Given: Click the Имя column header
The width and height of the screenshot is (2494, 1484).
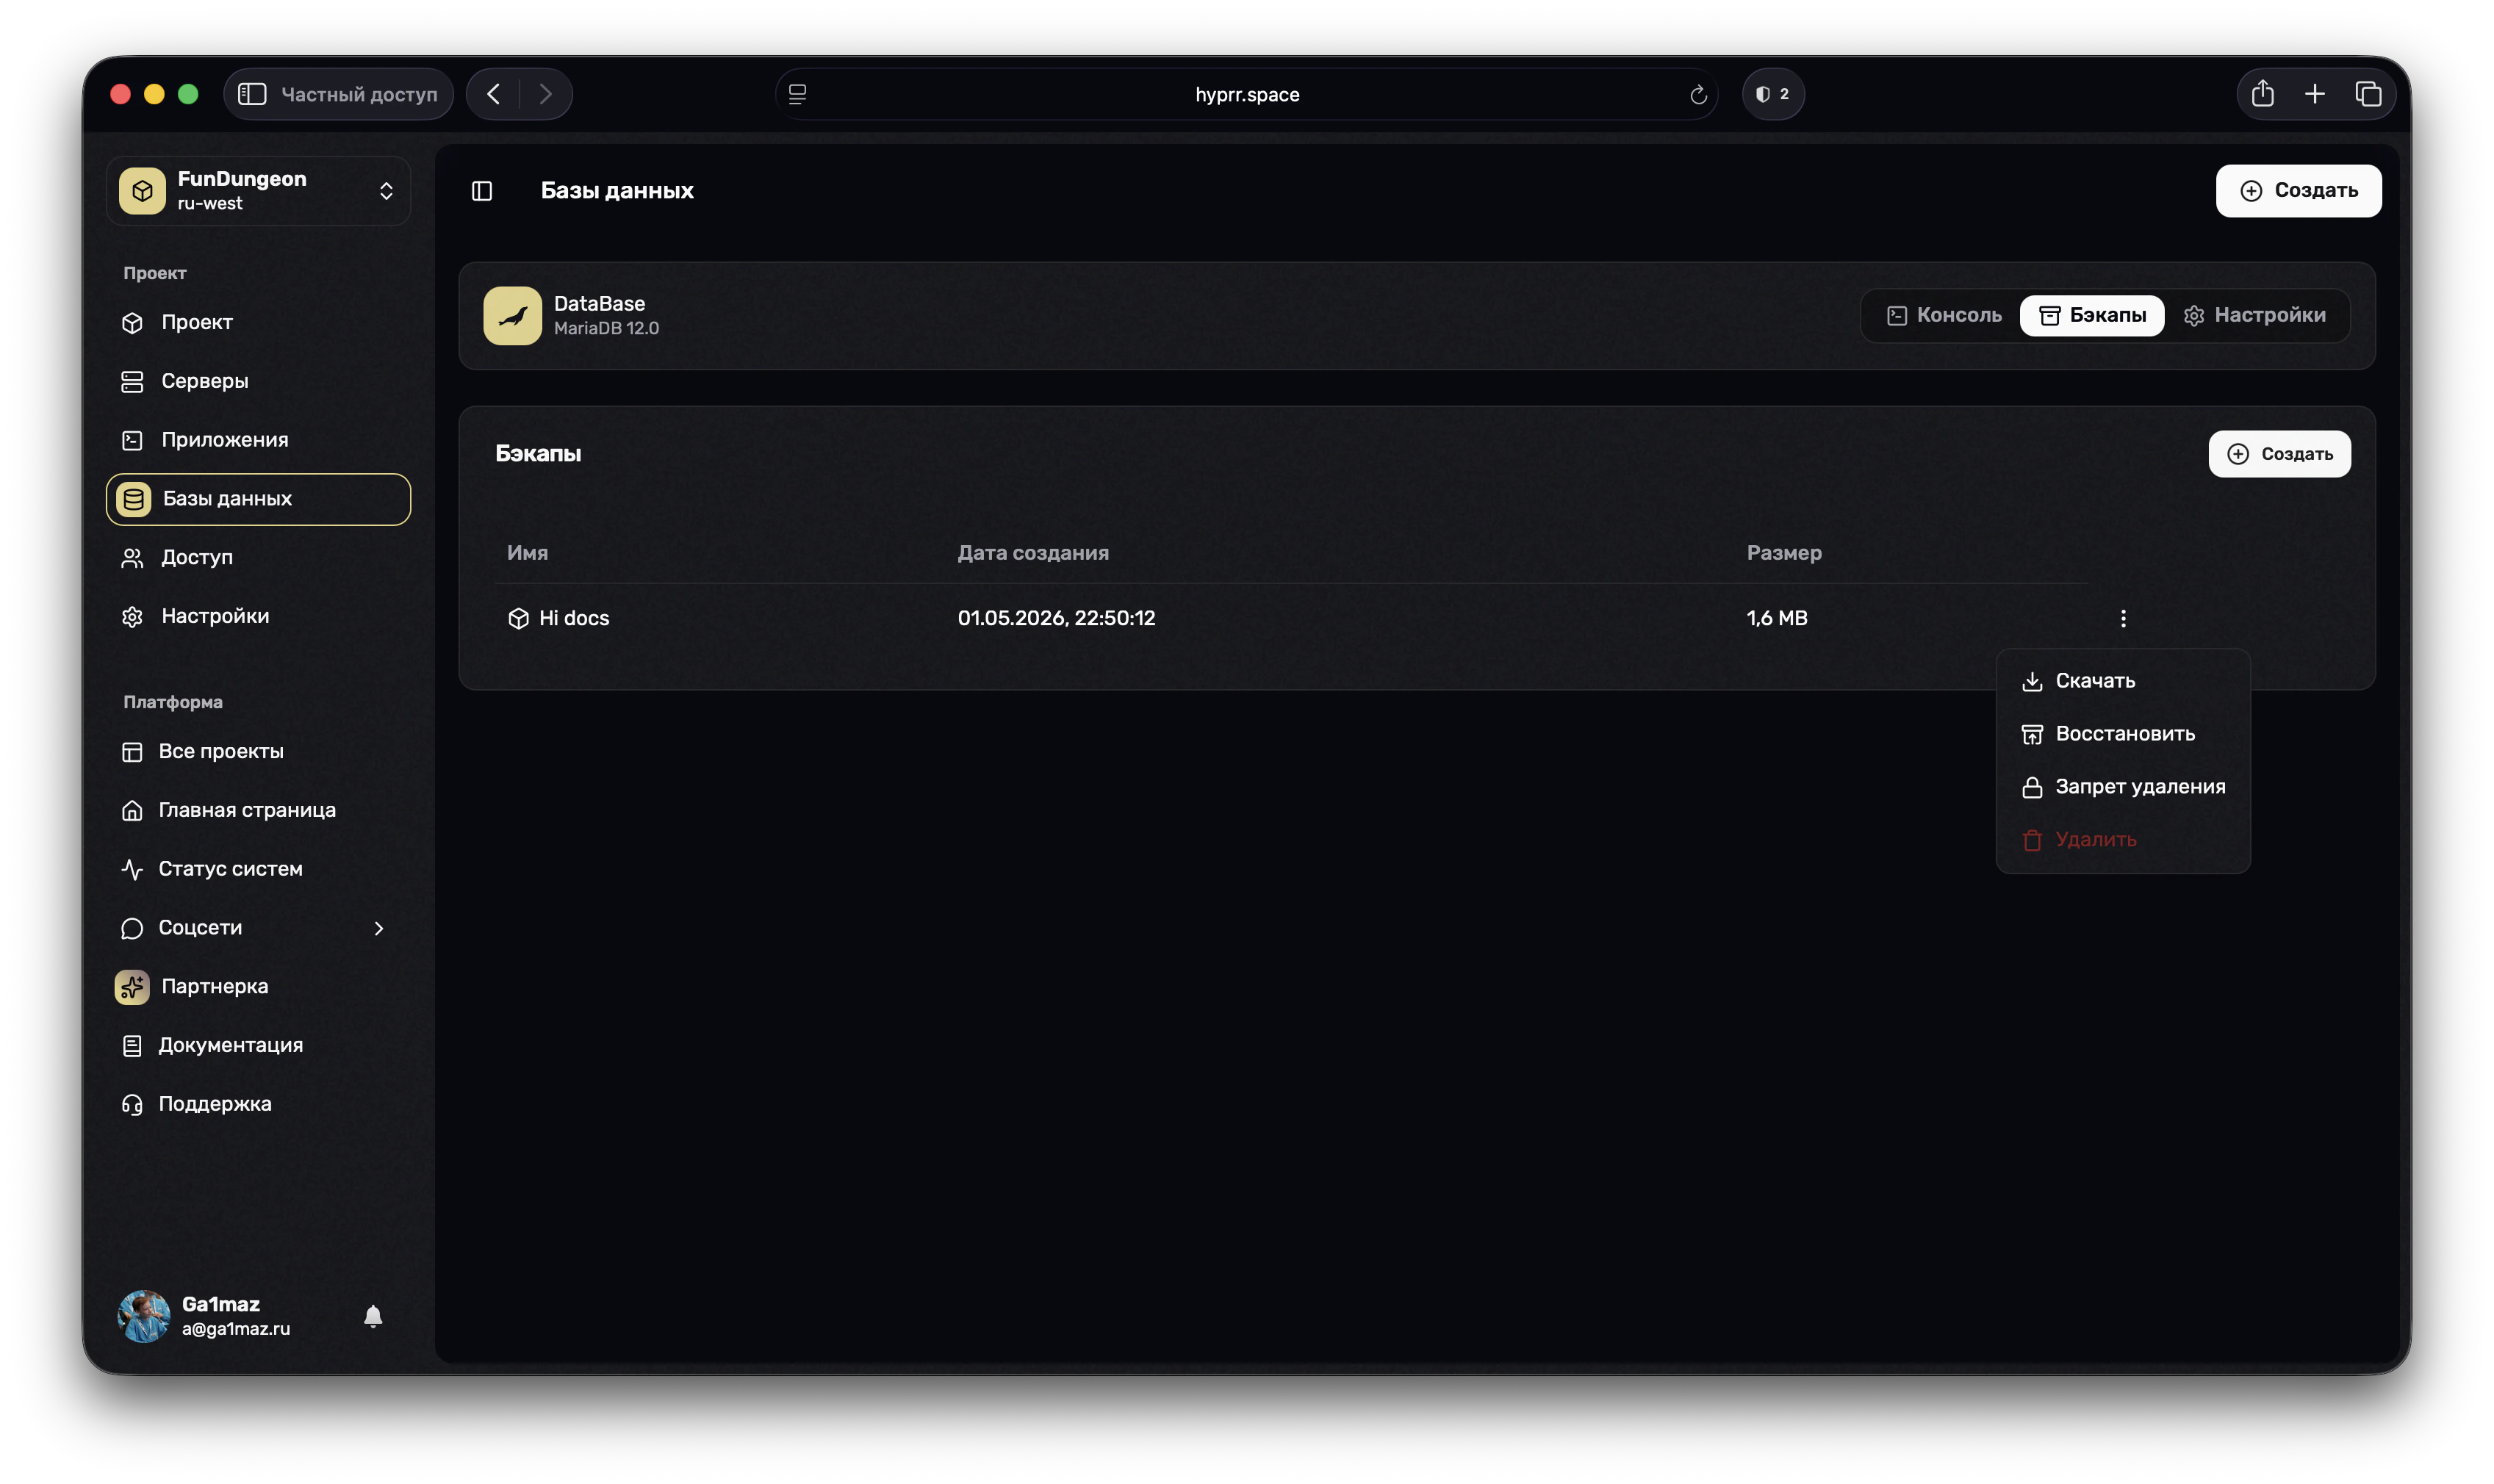Looking at the screenshot, I should pyautogui.click(x=527, y=553).
